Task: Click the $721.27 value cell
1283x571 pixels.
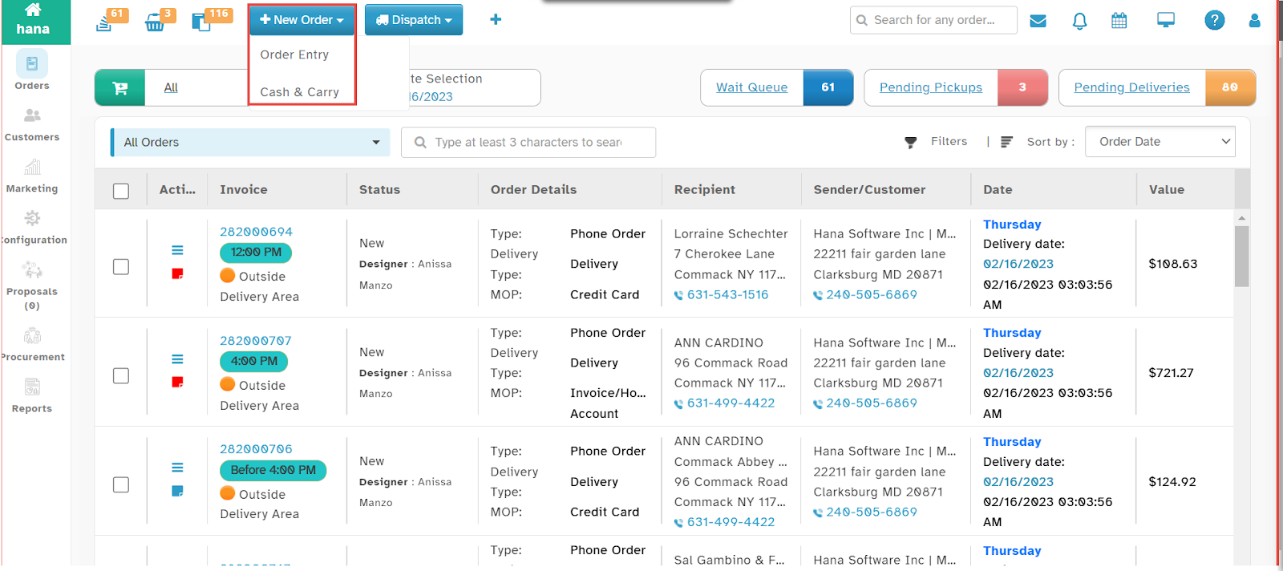Action: (1171, 373)
